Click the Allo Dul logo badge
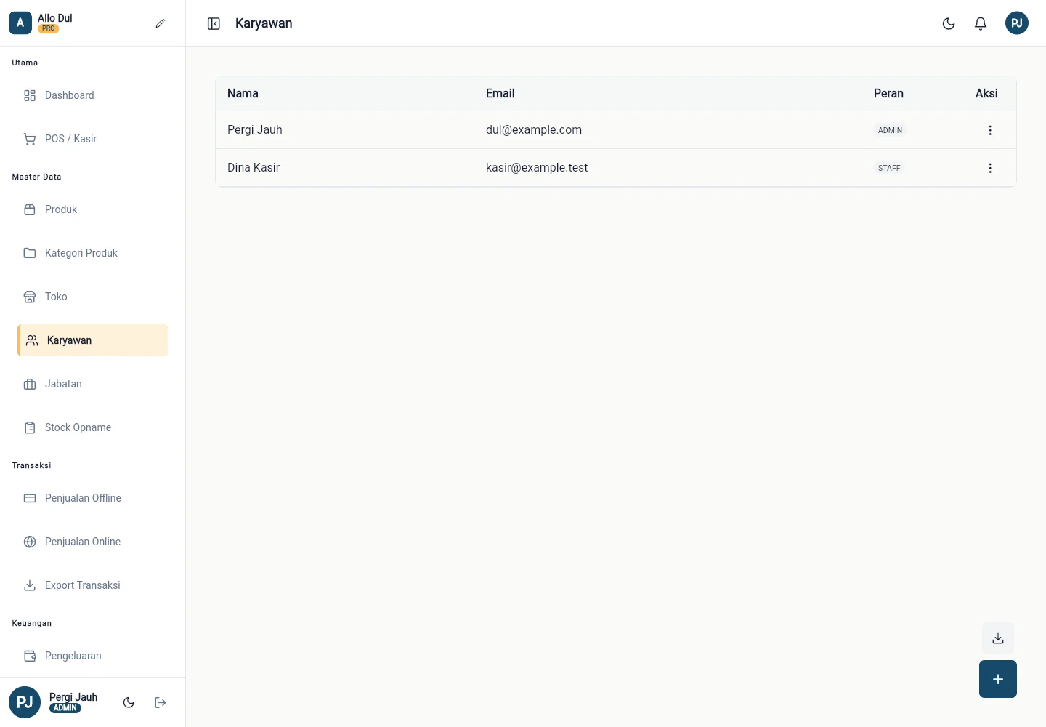Viewport: 1046px width, 727px height. coord(20,23)
